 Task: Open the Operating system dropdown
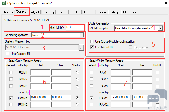(81, 35)
